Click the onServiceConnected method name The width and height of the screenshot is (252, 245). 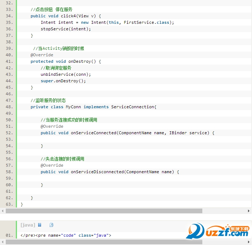(x=94, y=133)
